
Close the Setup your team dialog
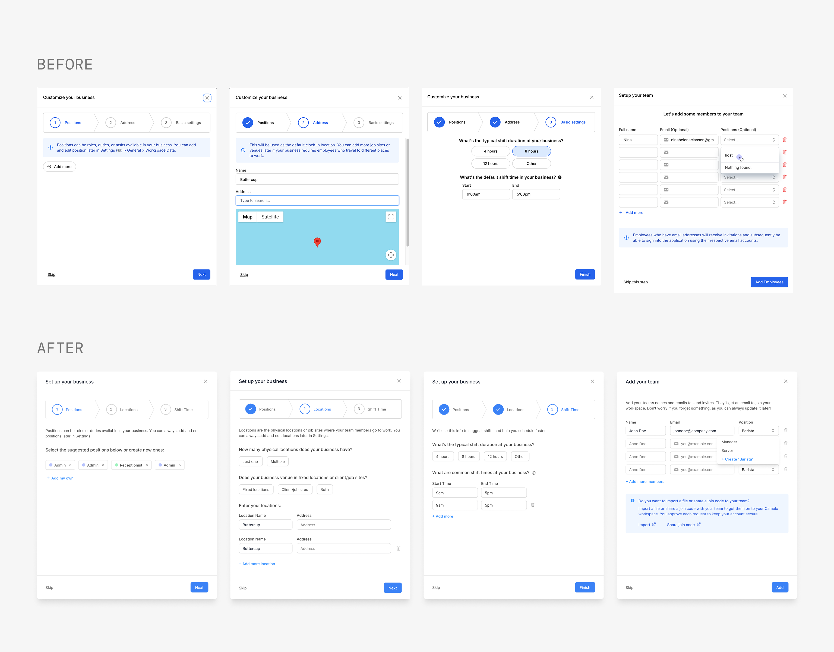[x=785, y=96]
